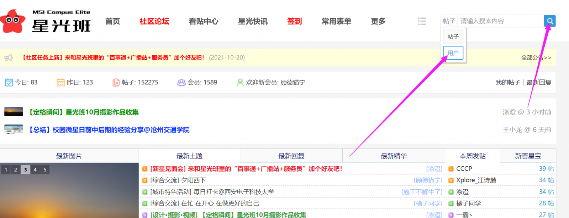Click rank badge beside Xplore_江诗麓
The image size is (569, 218).
[x=451, y=180]
